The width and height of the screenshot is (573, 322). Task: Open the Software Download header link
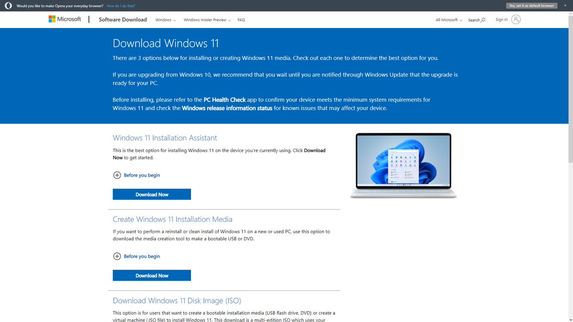[123, 20]
